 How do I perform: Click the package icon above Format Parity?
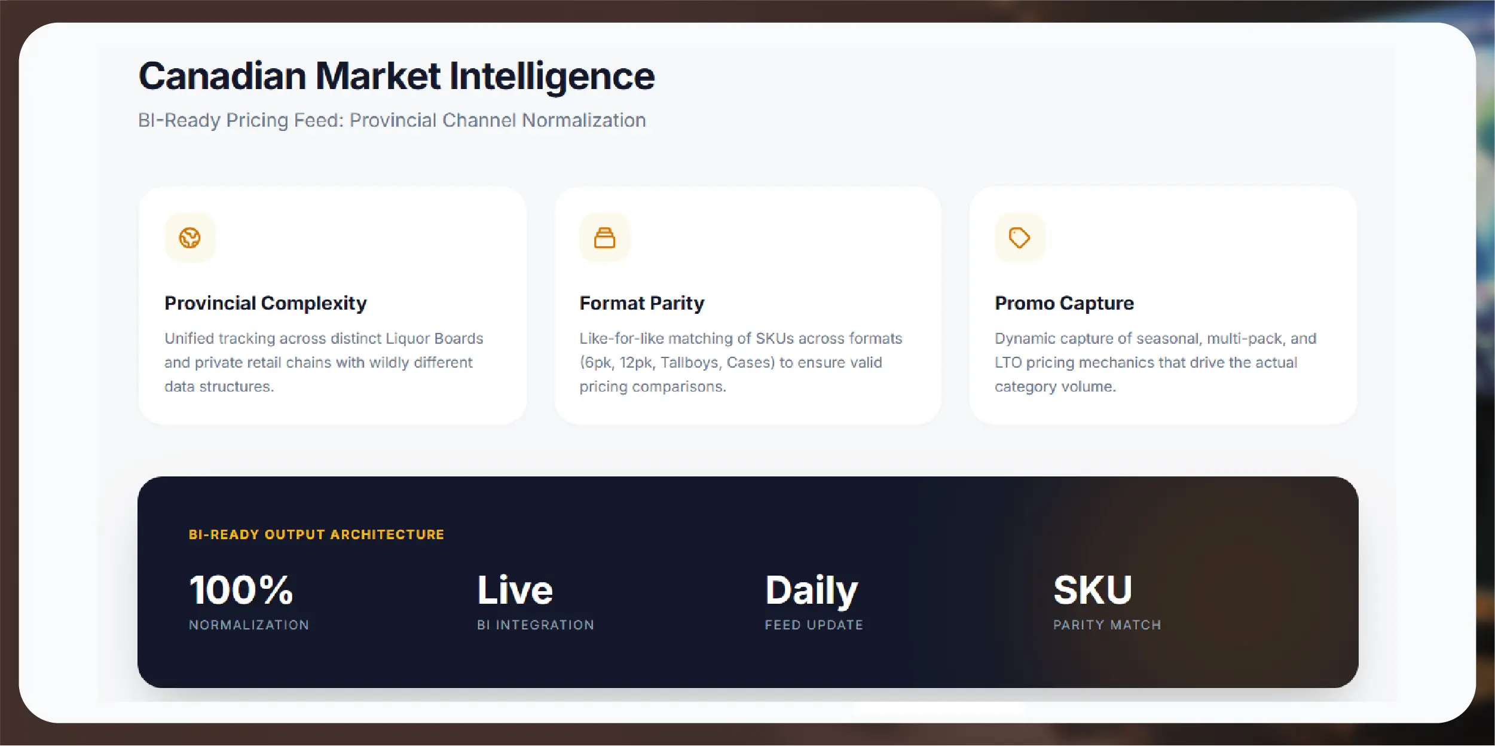pyautogui.click(x=604, y=238)
